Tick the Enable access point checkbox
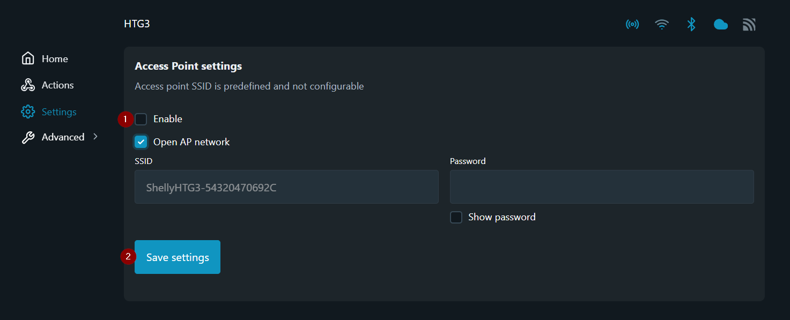790x320 pixels. point(141,119)
